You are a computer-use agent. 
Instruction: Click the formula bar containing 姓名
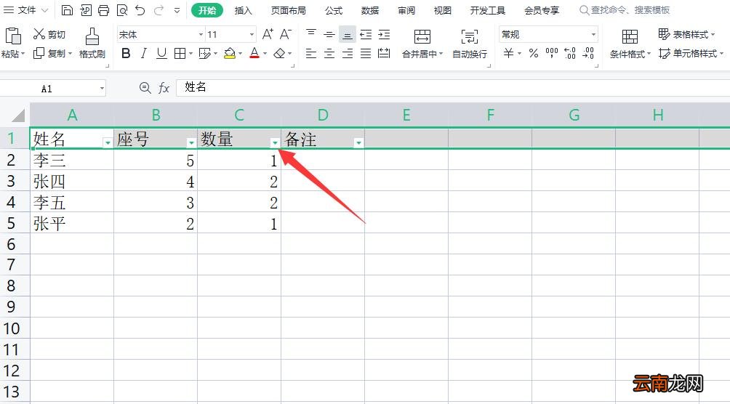pyautogui.click(x=452, y=87)
